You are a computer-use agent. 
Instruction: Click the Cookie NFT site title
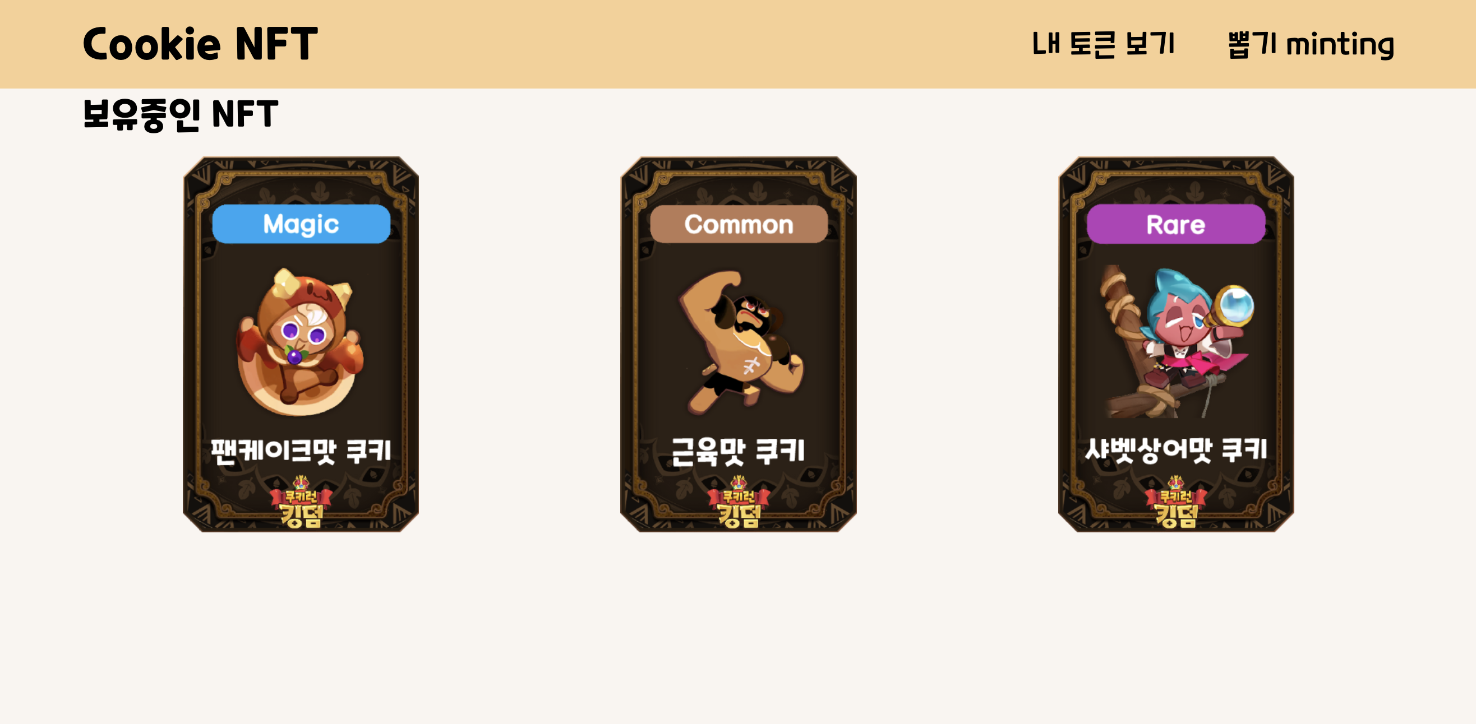coord(200,44)
